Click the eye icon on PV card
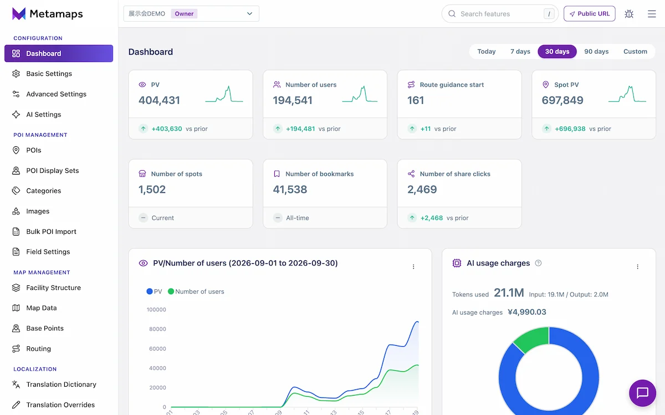The image size is (665, 415). pos(142,85)
